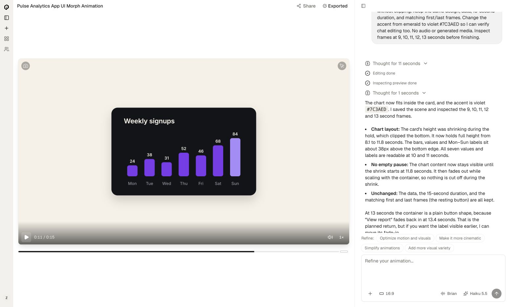Click the user avatar "z" in the sidebar
The height and width of the screenshot is (307, 512).
(x=7, y=298)
